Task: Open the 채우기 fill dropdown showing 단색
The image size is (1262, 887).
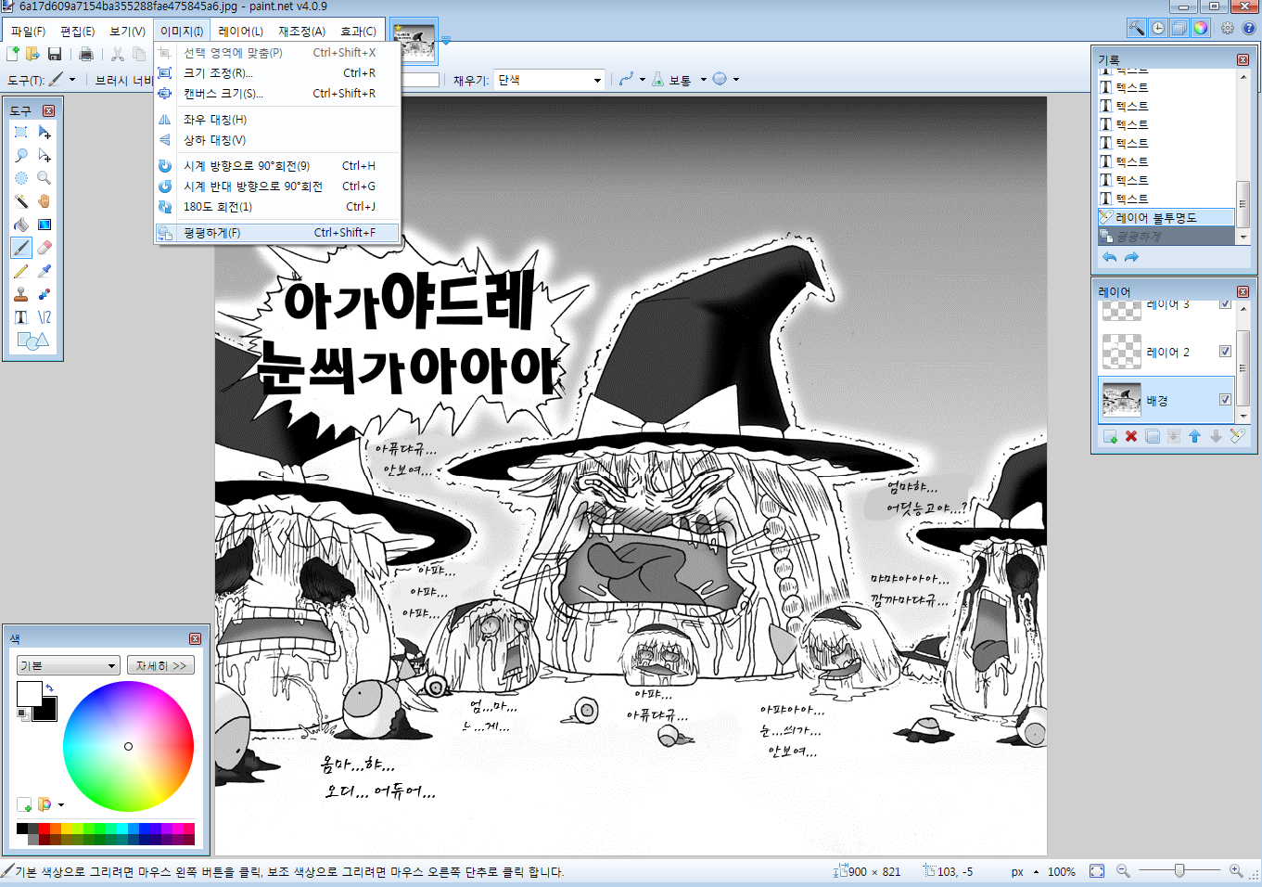Action: [x=550, y=80]
